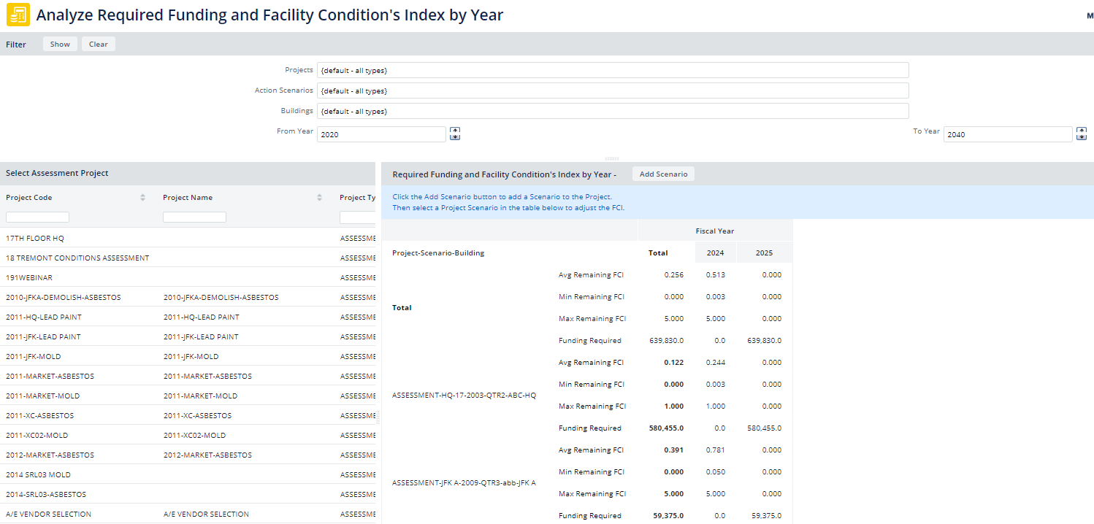Click the From Year decrement down arrow
1094x524 pixels.
coord(454,137)
